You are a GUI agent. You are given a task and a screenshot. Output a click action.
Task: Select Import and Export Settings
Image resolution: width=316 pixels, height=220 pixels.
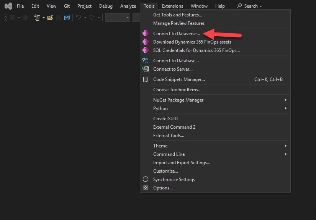click(x=182, y=163)
